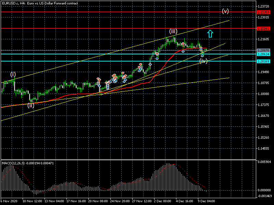Select the (ii) wave label
This screenshot has height=205, width=274.
(x=31, y=105)
